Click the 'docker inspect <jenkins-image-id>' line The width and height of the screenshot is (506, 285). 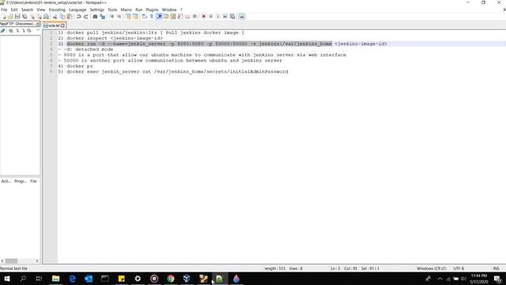click(x=111, y=38)
